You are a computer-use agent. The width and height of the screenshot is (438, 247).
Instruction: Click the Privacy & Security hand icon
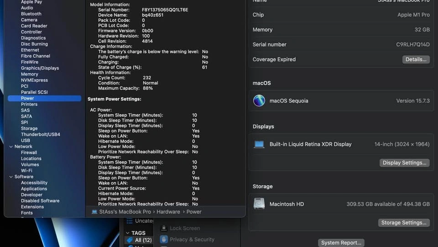pos(164,239)
